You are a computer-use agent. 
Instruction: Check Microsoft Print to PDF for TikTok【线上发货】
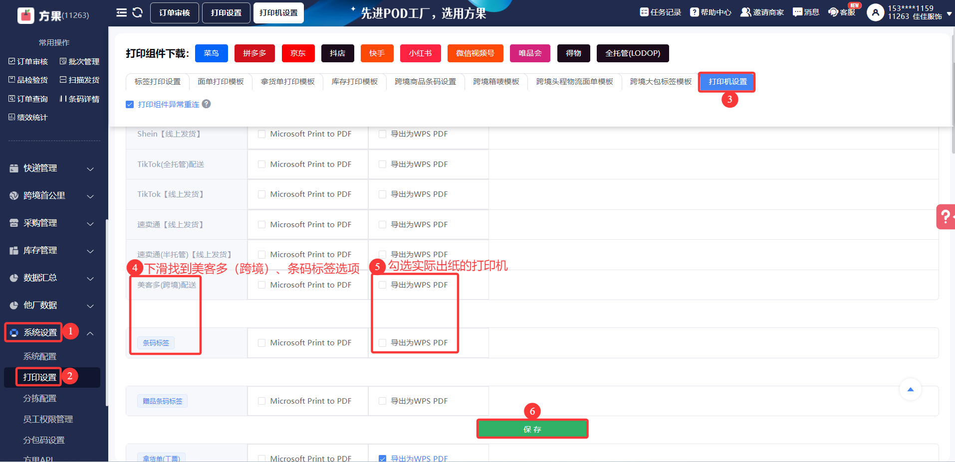coord(261,194)
